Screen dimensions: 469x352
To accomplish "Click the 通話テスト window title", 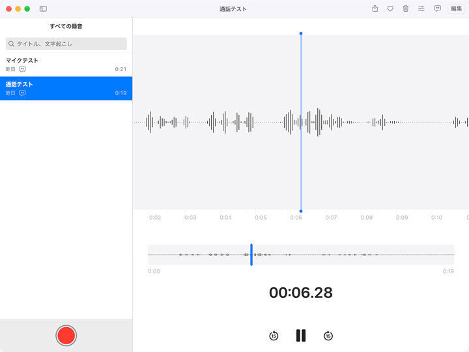I will click(x=233, y=9).
